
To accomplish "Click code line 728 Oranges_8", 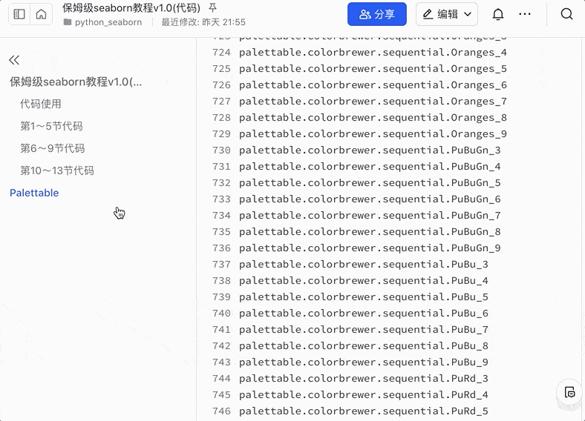I will (x=373, y=118).
